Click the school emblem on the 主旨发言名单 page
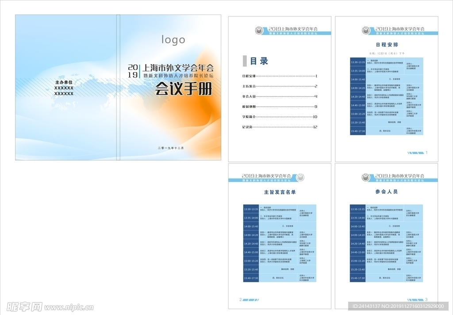Viewport: 453px width, 315px height. [x=300, y=177]
